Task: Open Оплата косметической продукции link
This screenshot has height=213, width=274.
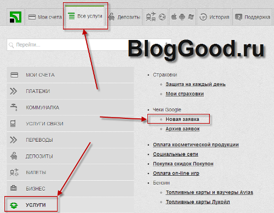Action: tap(196, 145)
